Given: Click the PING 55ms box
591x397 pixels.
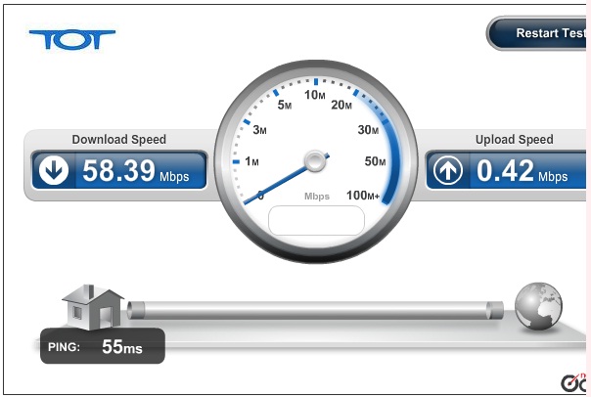Looking at the screenshot, I should (103, 346).
